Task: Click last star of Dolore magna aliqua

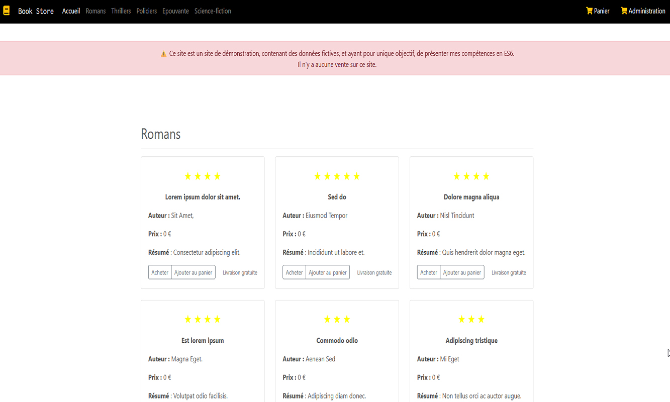Action: pyautogui.click(x=486, y=176)
